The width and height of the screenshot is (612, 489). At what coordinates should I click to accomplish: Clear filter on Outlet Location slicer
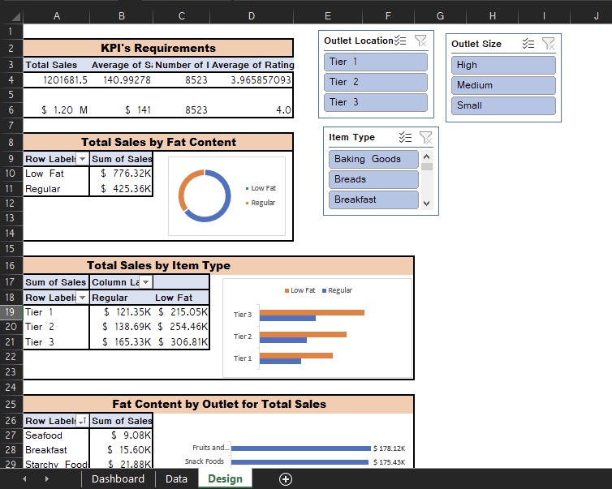pos(420,41)
